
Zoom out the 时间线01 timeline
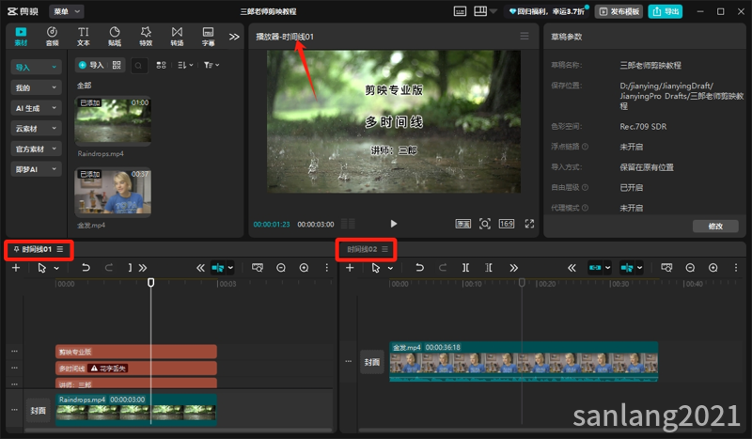281,268
